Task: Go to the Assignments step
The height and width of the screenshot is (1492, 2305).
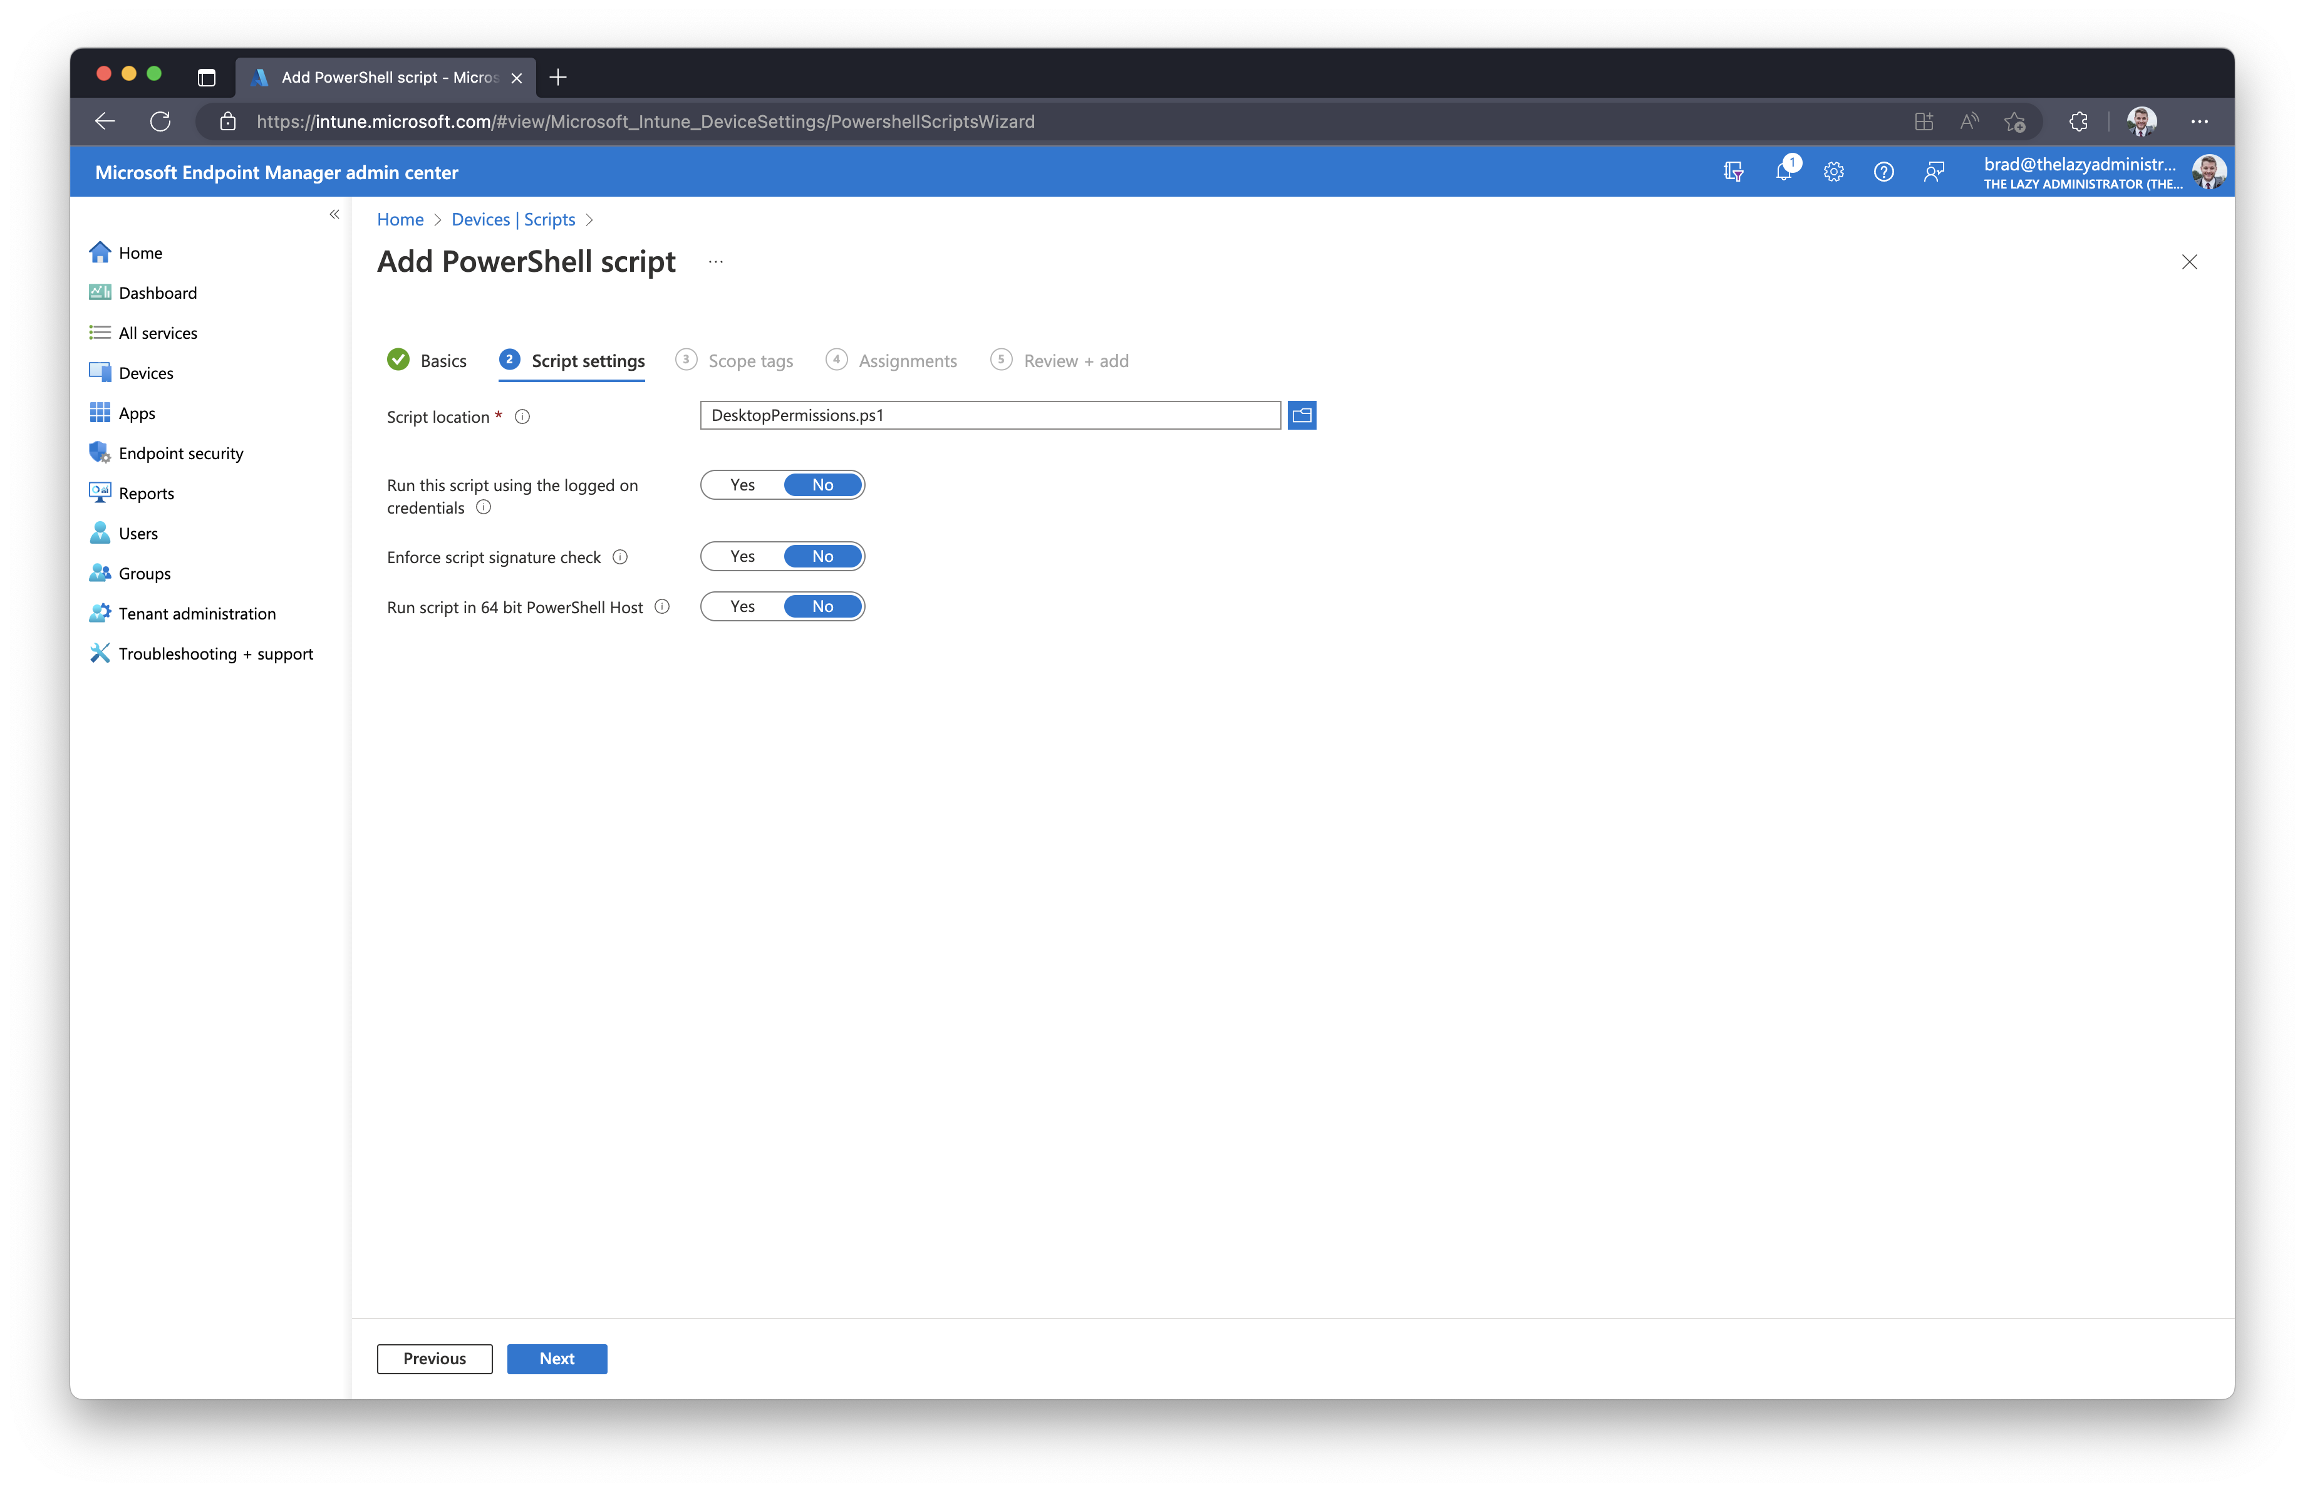Action: click(x=891, y=360)
